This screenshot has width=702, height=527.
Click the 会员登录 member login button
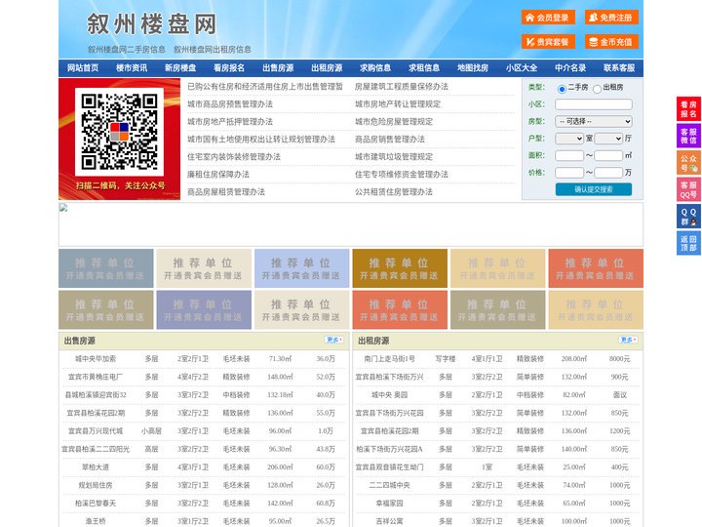click(548, 18)
